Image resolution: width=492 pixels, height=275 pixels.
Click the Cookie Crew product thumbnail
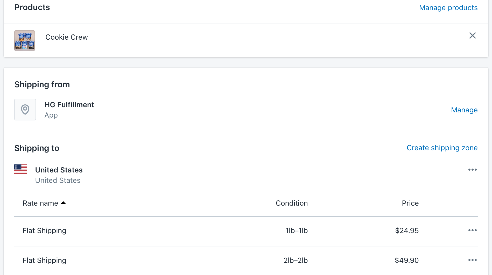point(25,41)
